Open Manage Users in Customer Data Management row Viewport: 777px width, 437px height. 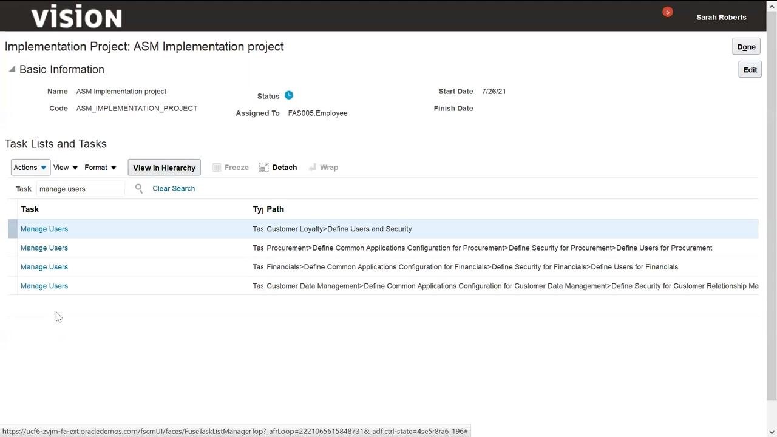44,286
